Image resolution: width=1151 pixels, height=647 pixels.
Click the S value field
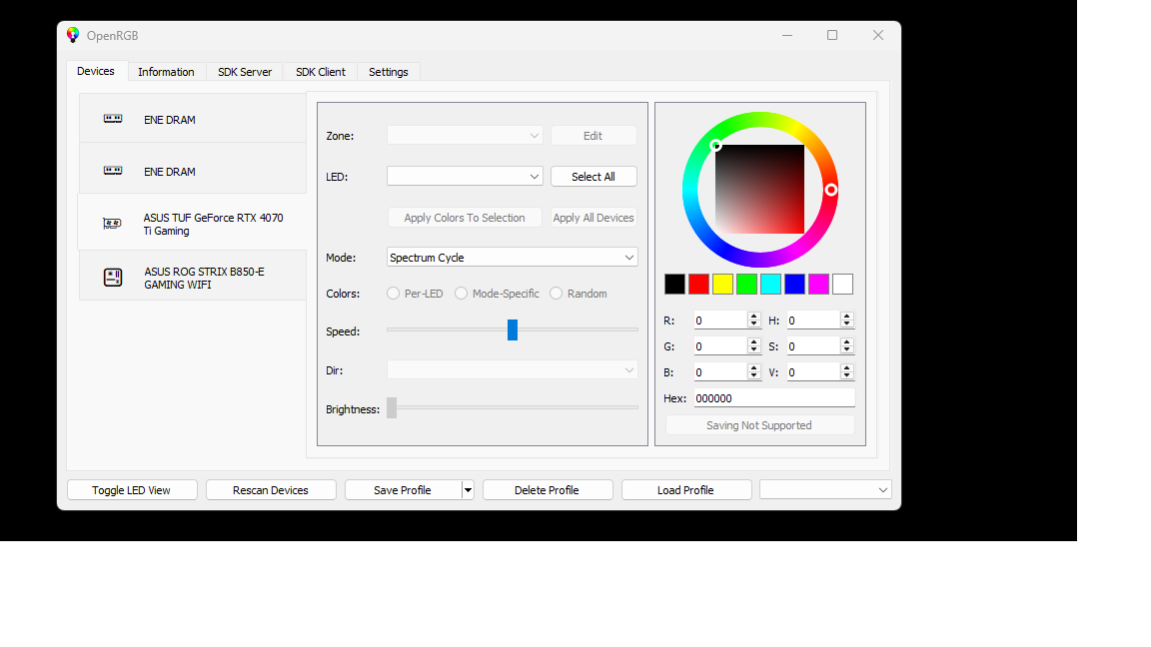(x=813, y=346)
